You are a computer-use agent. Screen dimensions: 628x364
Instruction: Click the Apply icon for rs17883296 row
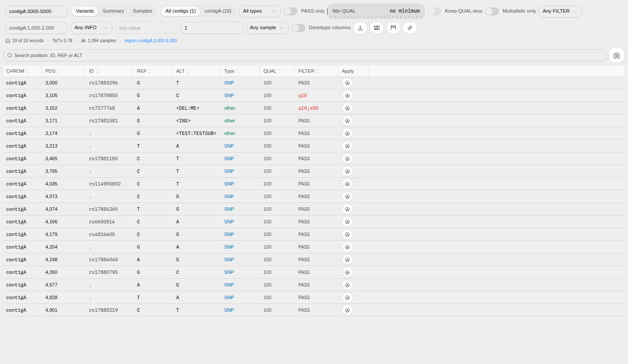[x=347, y=83]
